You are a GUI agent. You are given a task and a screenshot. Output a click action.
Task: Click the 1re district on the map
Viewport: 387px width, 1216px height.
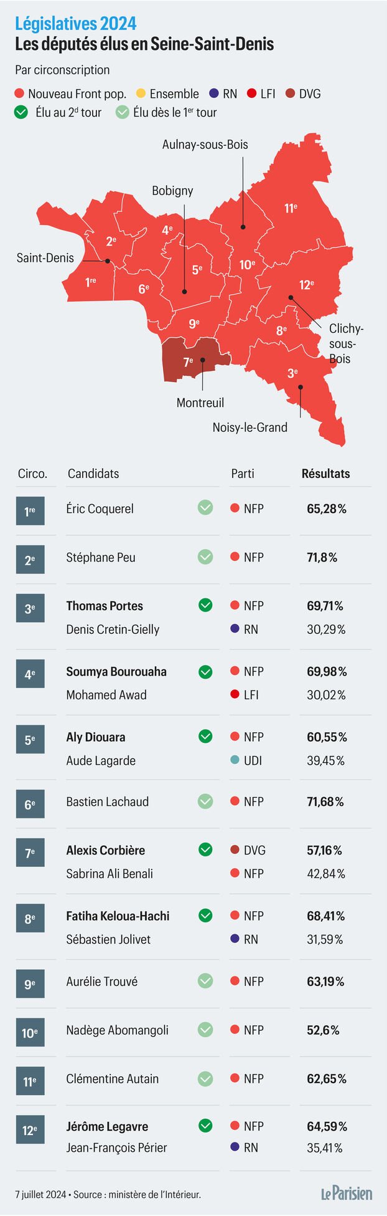click(91, 282)
